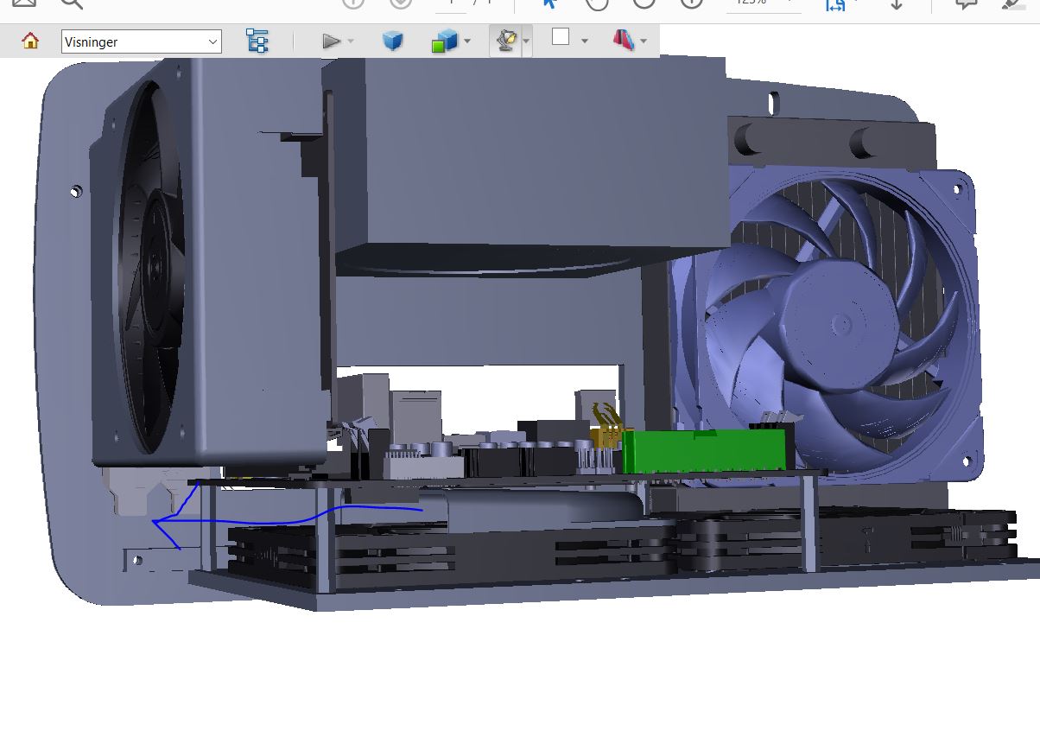The image size is (1040, 750).
Task: Open the comment speech bubble tool
Action: click(966, 3)
